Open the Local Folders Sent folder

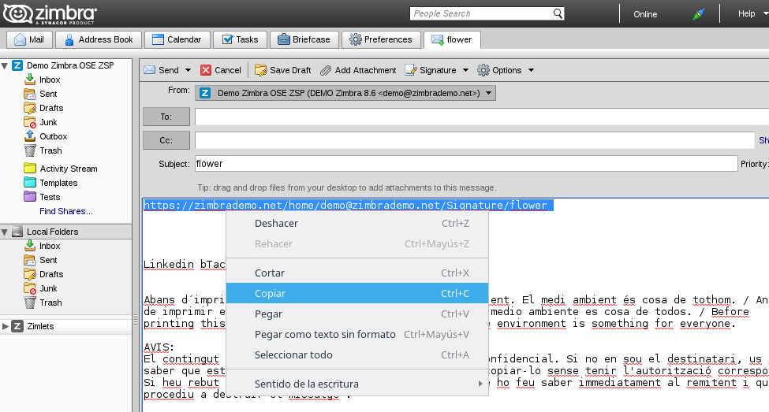(x=41, y=260)
